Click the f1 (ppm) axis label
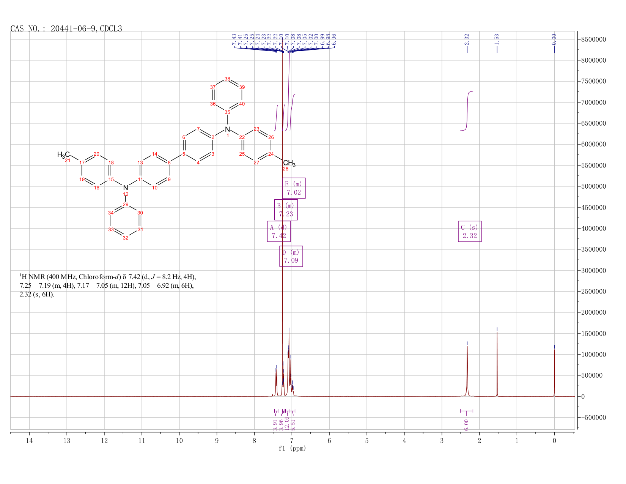This screenshot has width=626, height=484. [292, 448]
